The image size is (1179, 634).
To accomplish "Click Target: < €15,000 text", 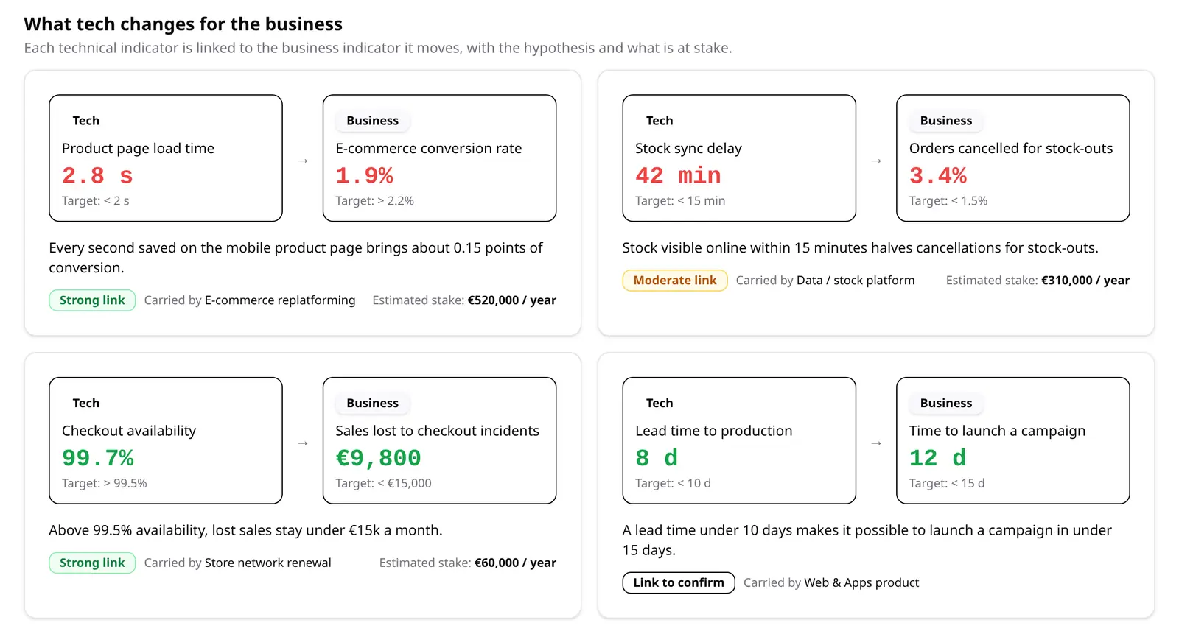I will tap(383, 484).
